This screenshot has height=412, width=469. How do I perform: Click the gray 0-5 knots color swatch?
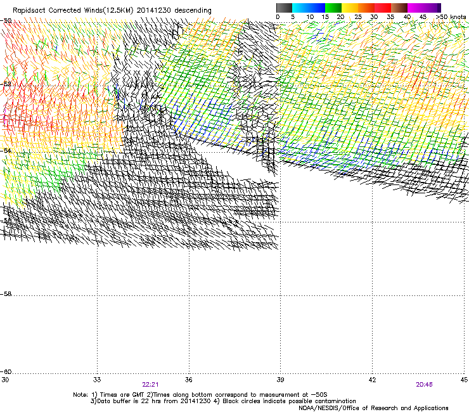(x=284, y=8)
